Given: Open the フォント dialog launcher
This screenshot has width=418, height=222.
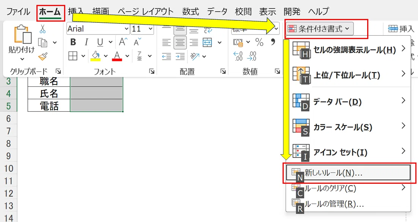Looking at the screenshot, I should 152,71.
